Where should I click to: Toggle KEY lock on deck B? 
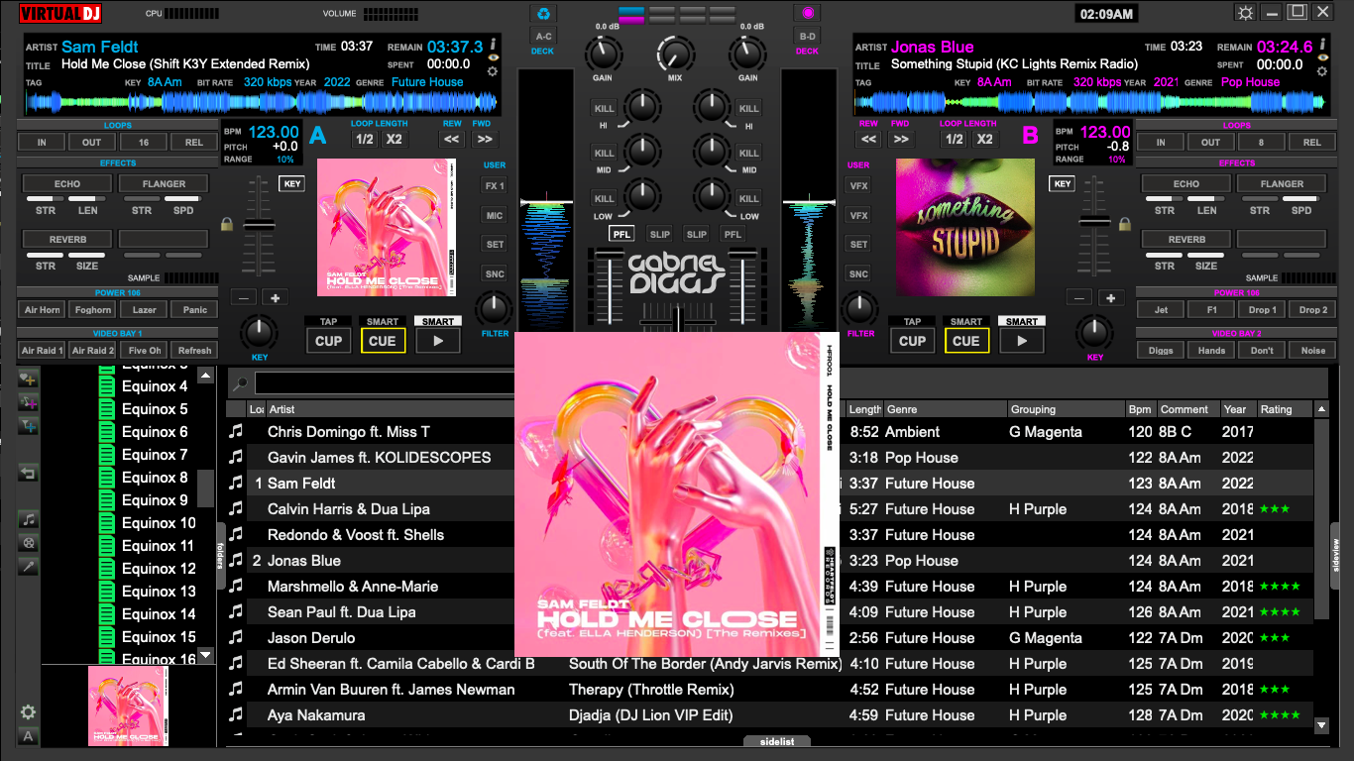[1063, 183]
